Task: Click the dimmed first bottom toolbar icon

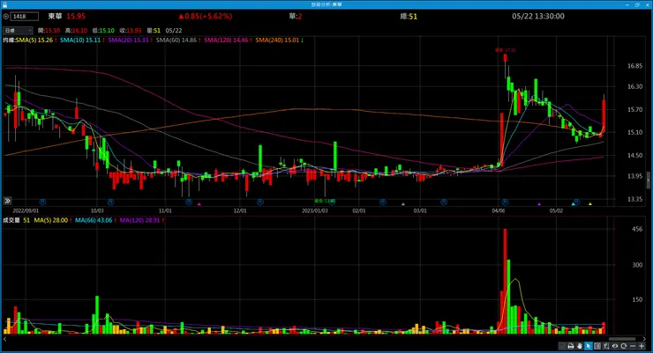Action: [x=562, y=346]
